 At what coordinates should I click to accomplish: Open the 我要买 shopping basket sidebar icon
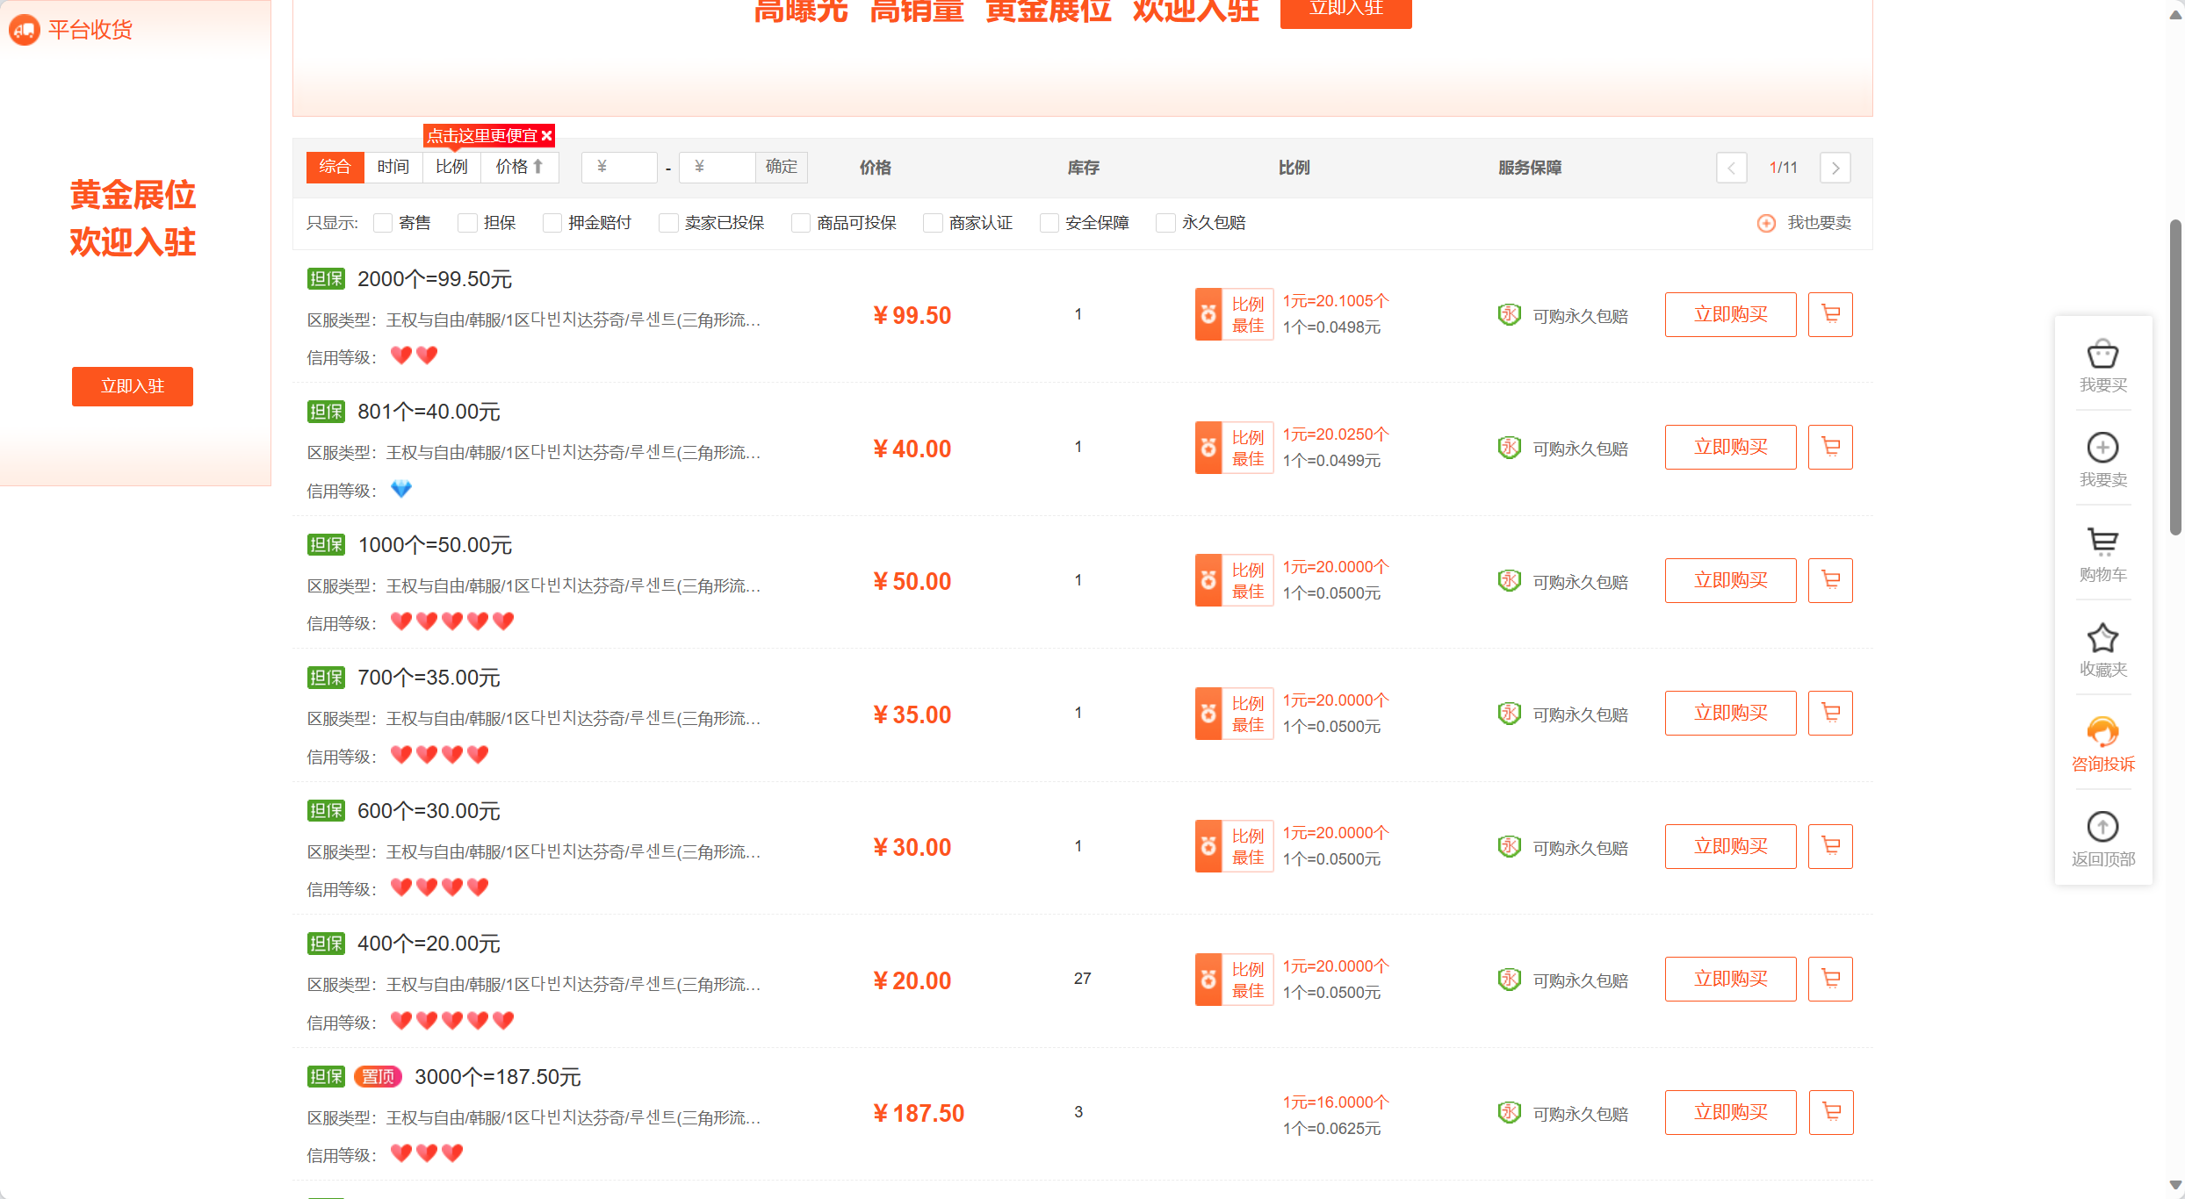(2102, 355)
